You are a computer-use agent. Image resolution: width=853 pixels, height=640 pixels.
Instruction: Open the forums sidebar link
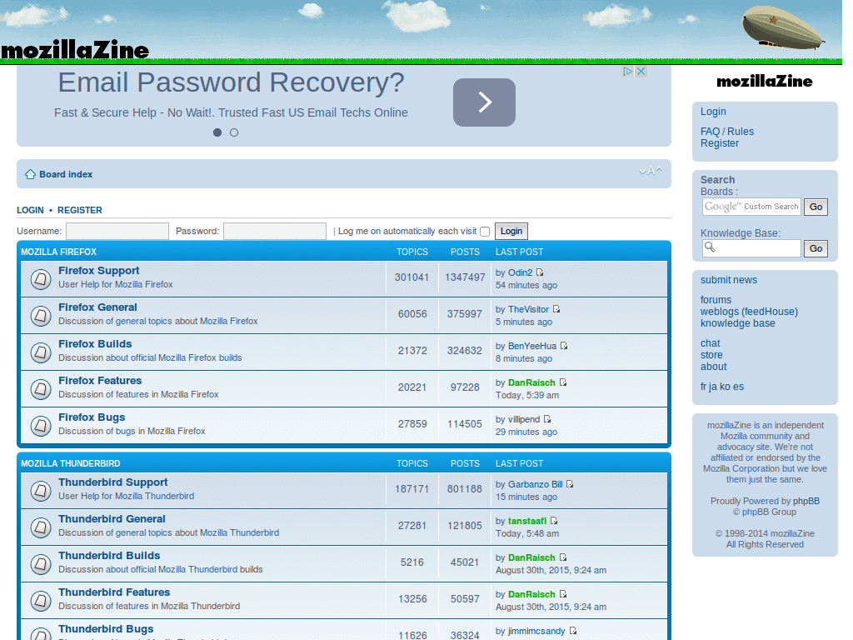(x=716, y=300)
